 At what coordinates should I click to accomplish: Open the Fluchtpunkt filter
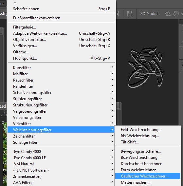pos(61,58)
